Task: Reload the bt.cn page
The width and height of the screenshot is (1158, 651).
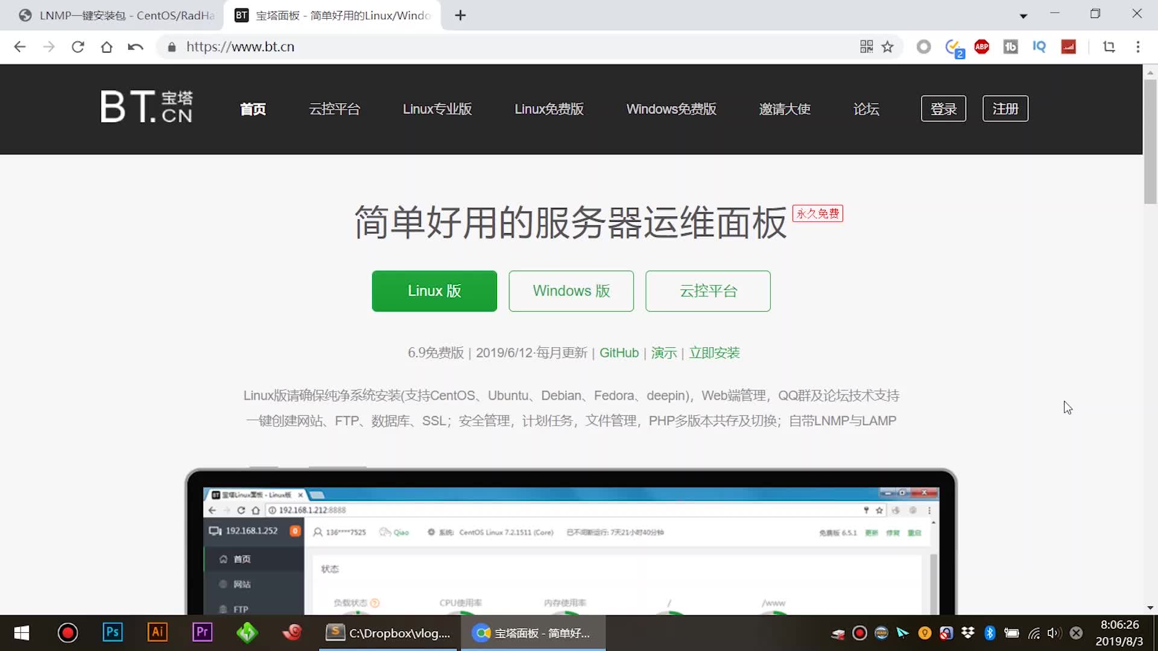Action: [78, 47]
